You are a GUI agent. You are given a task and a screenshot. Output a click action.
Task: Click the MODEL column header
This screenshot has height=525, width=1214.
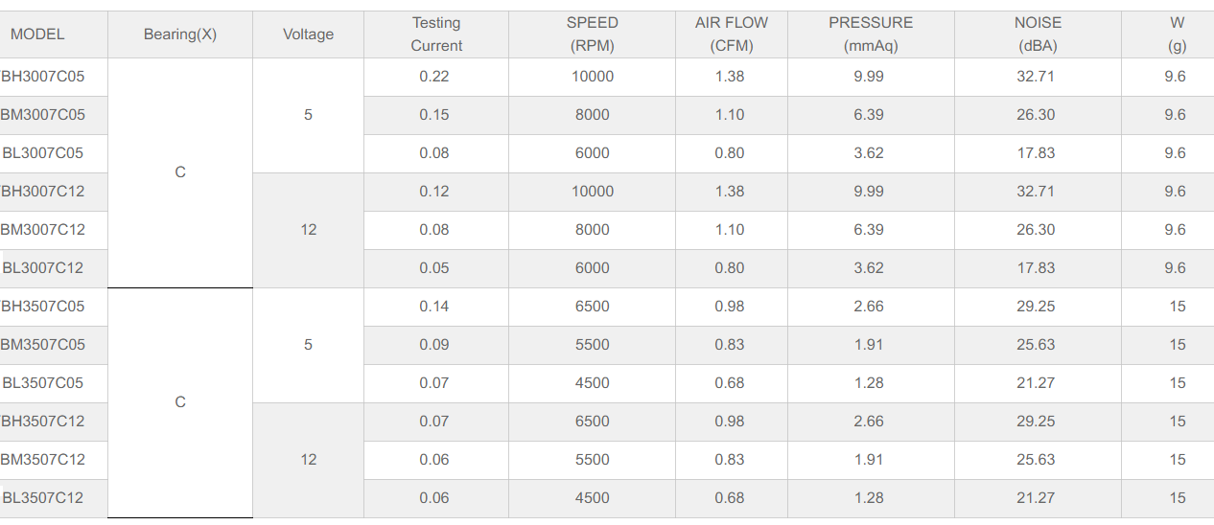pyautogui.click(x=38, y=34)
